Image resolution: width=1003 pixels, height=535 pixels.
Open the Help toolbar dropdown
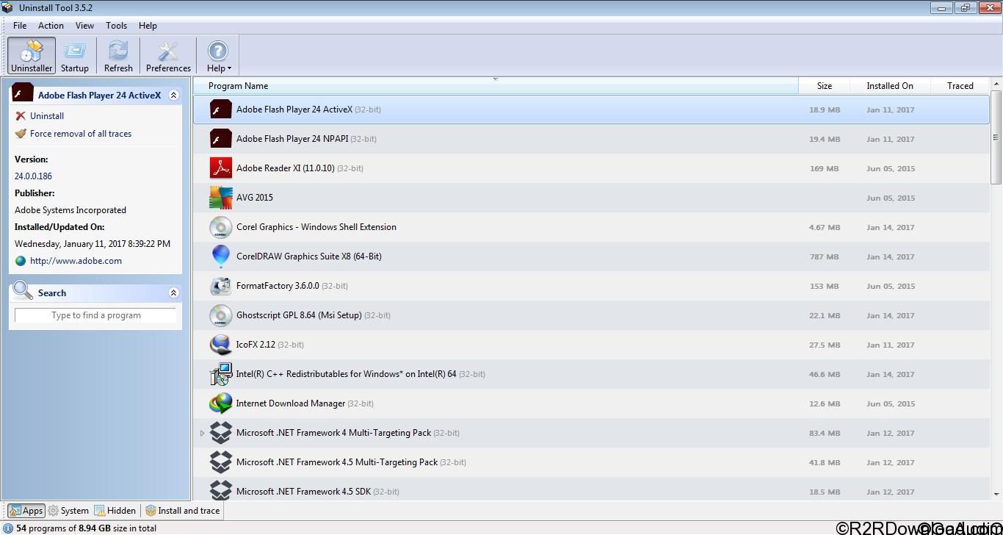(218, 56)
